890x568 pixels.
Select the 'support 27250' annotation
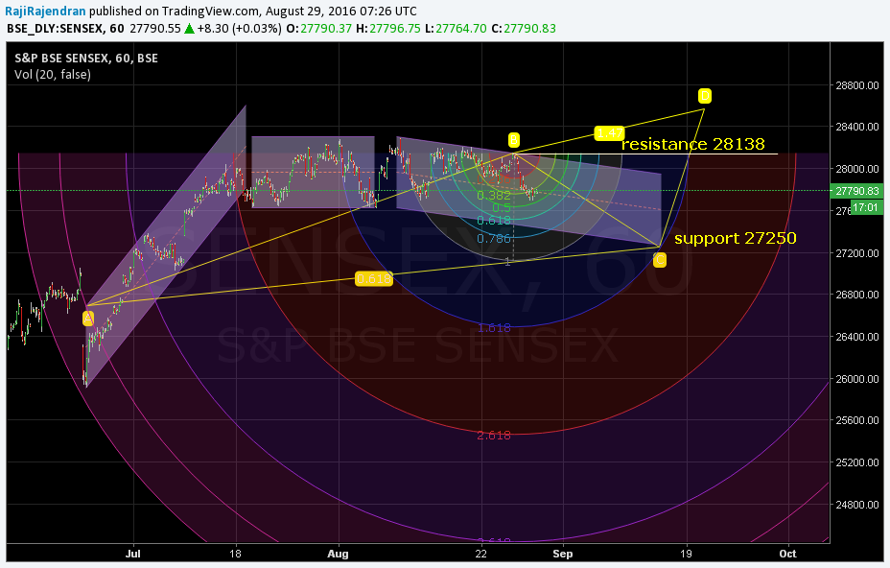click(x=735, y=238)
